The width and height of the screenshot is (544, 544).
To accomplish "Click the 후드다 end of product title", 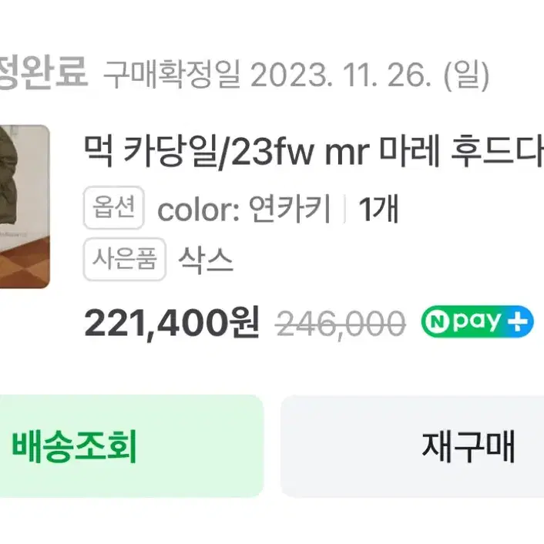I will click(497, 150).
